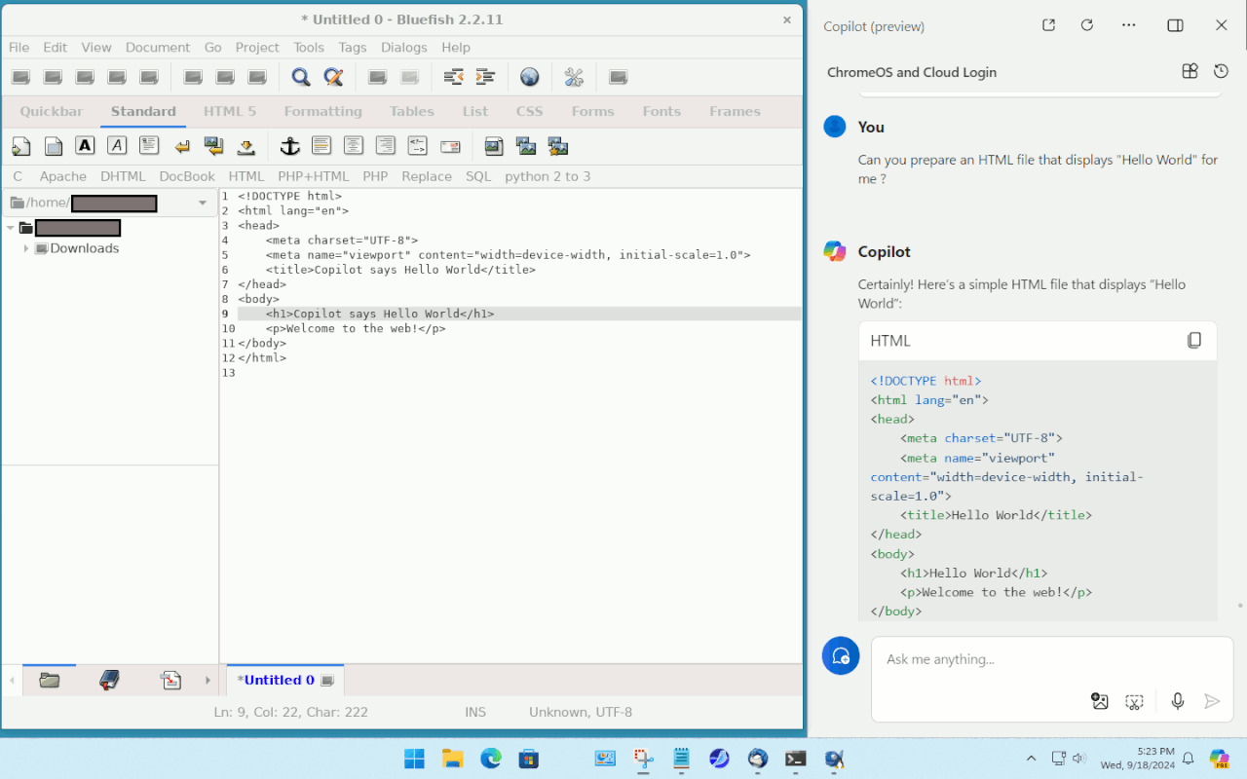
Task: Use the microphone in Copilot
Action: pos(1178,701)
